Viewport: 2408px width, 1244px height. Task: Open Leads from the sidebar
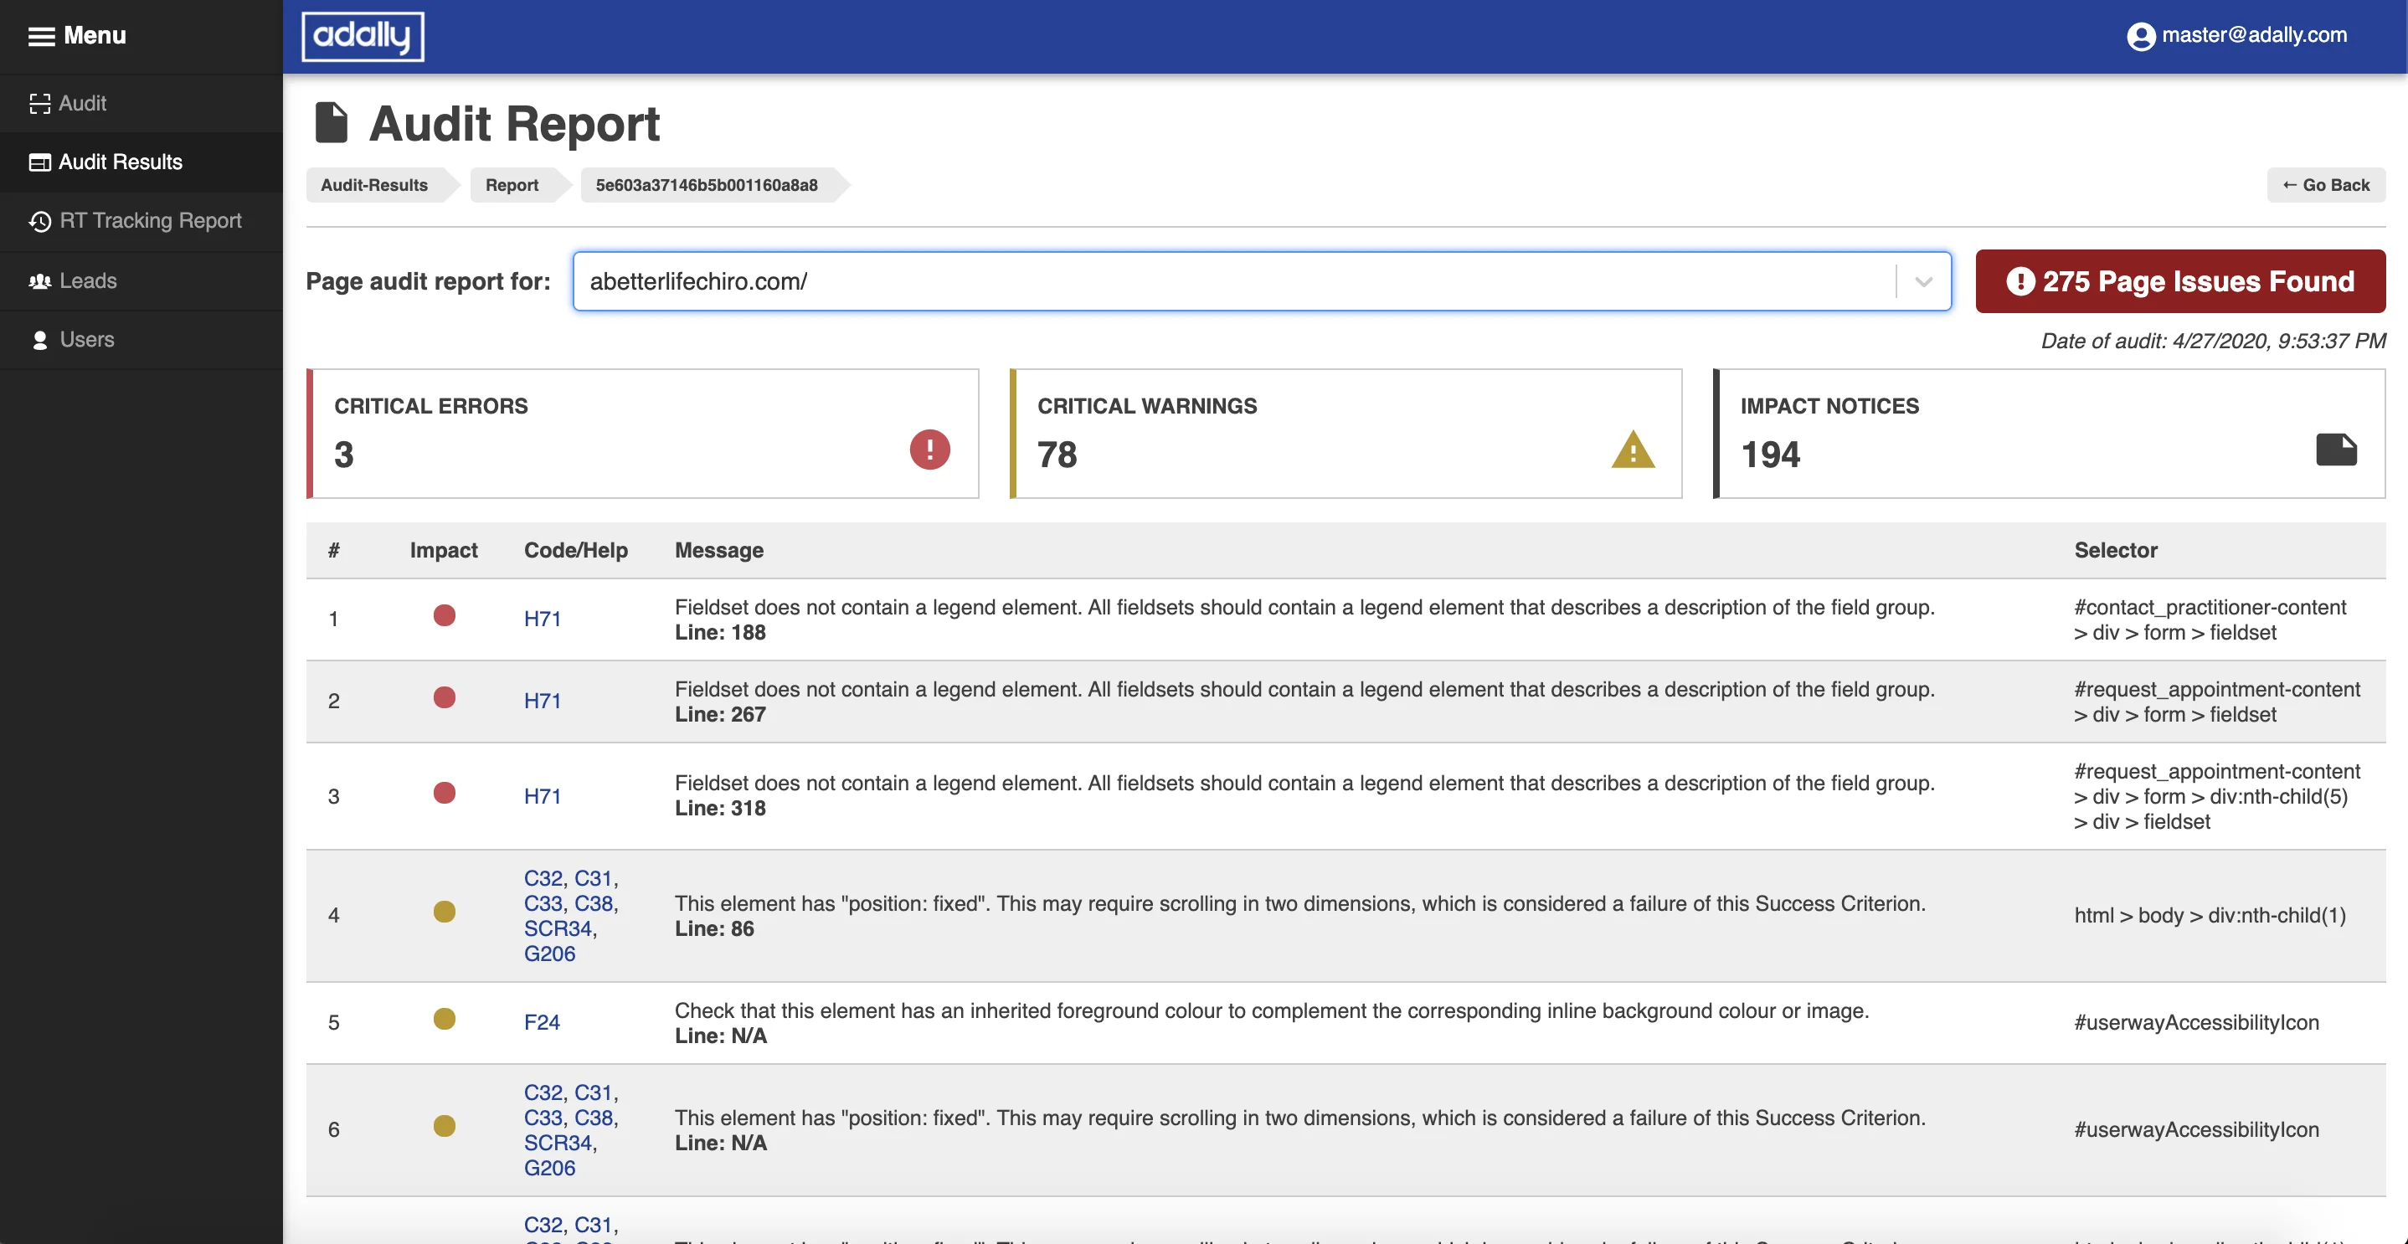(x=88, y=280)
